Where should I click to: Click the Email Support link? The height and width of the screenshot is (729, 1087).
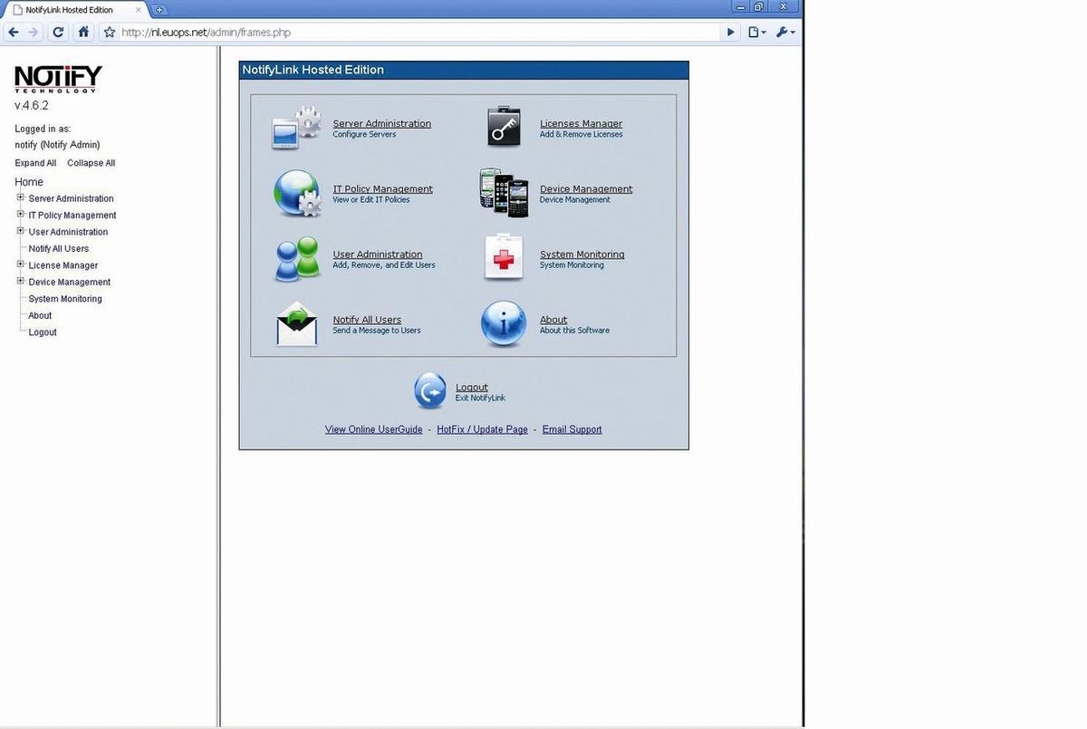tap(572, 429)
